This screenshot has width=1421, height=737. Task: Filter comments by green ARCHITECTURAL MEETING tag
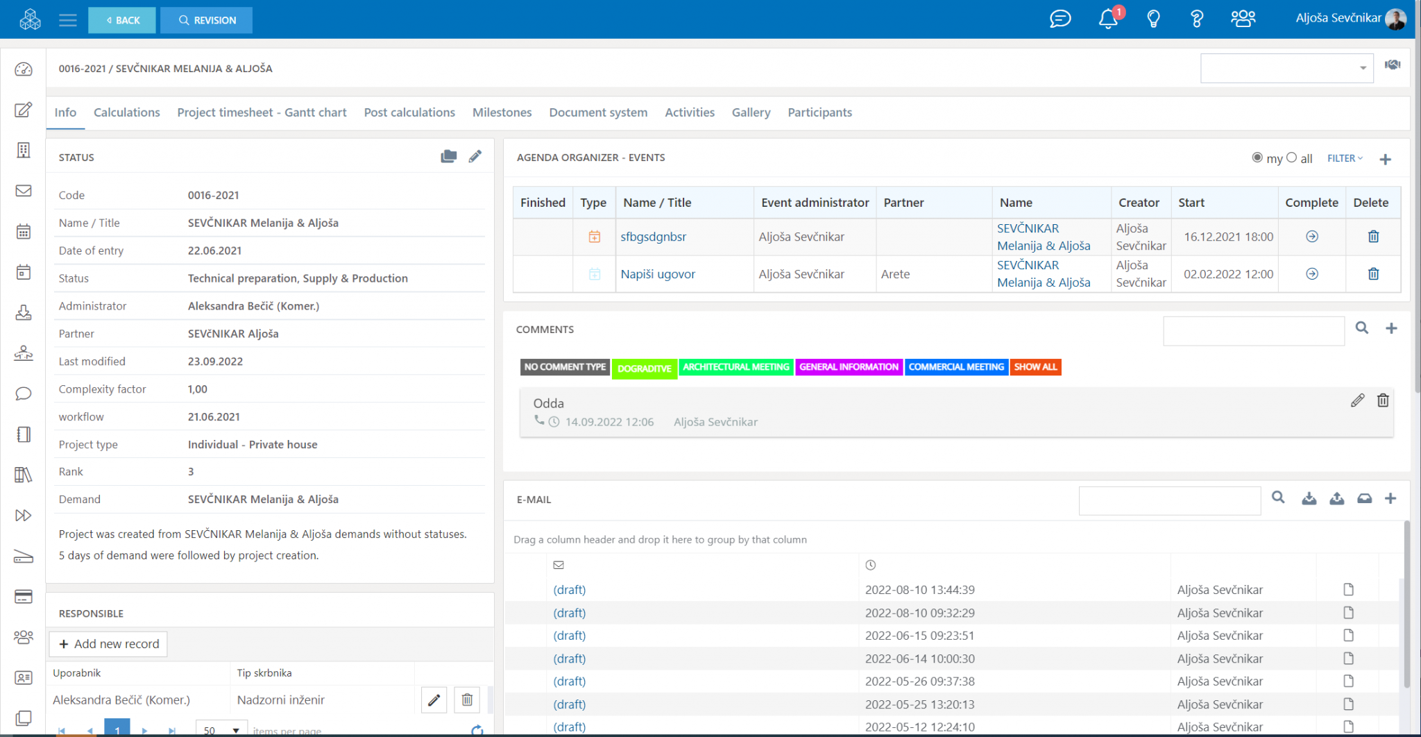point(735,367)
